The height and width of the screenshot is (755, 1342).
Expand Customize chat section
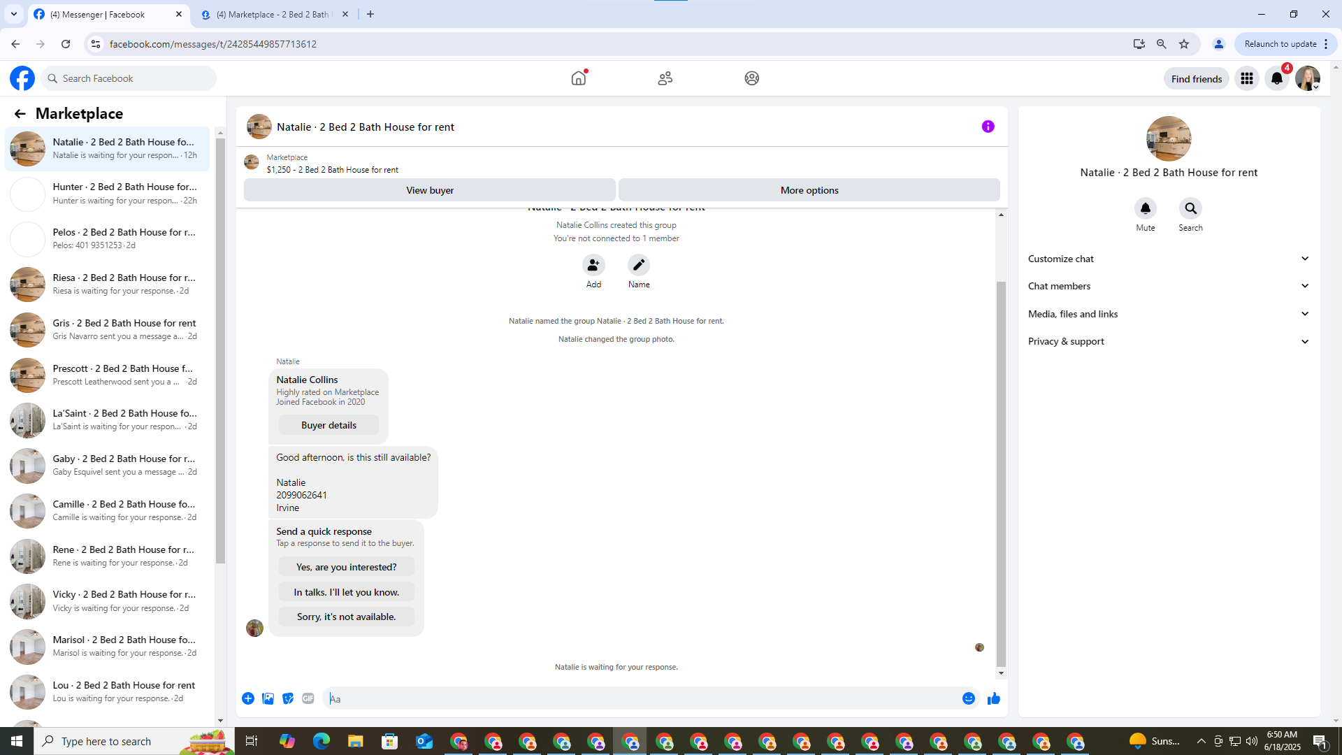(x=1169, y=259)
